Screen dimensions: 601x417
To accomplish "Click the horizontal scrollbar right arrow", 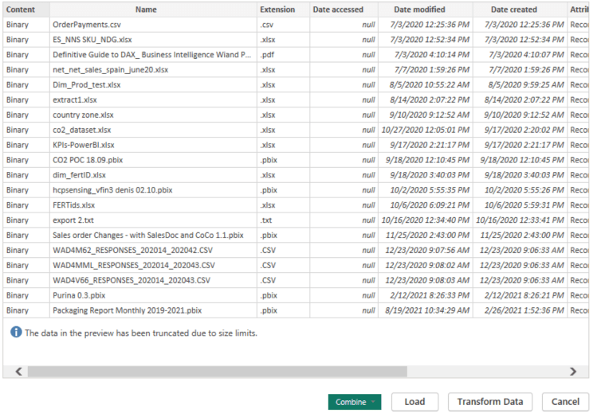I will click(x=572, y=372).
